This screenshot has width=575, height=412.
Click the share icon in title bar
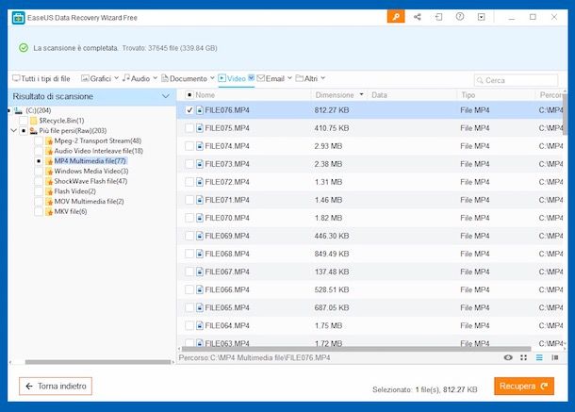pyautogui.click(x=417, y=17)
